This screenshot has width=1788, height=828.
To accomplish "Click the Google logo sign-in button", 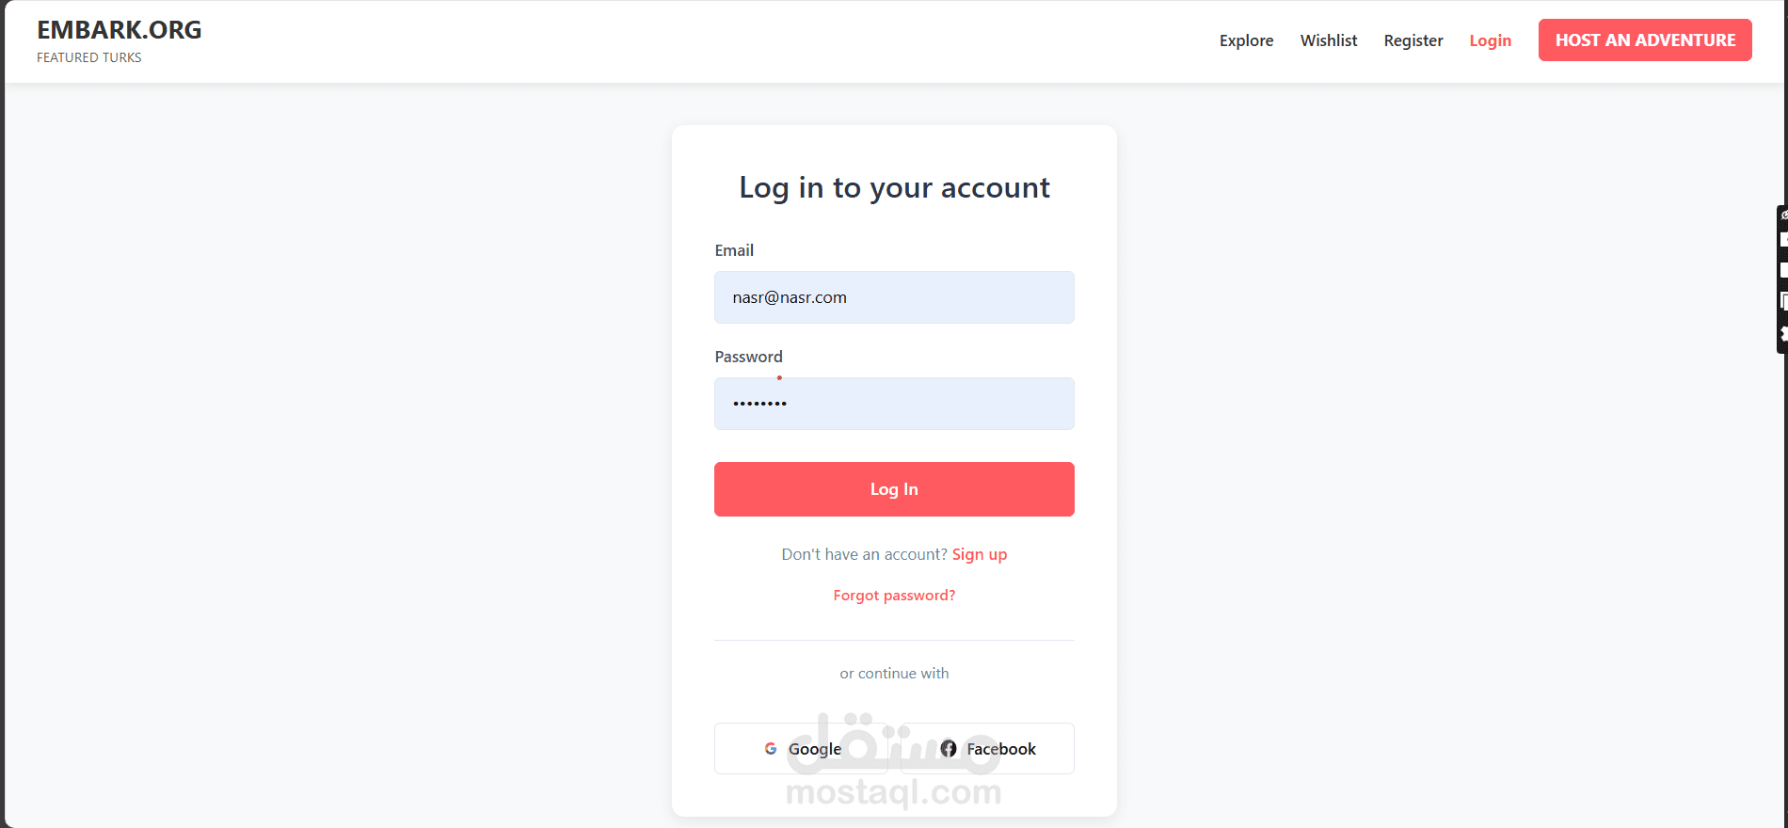I will [802, 749].
